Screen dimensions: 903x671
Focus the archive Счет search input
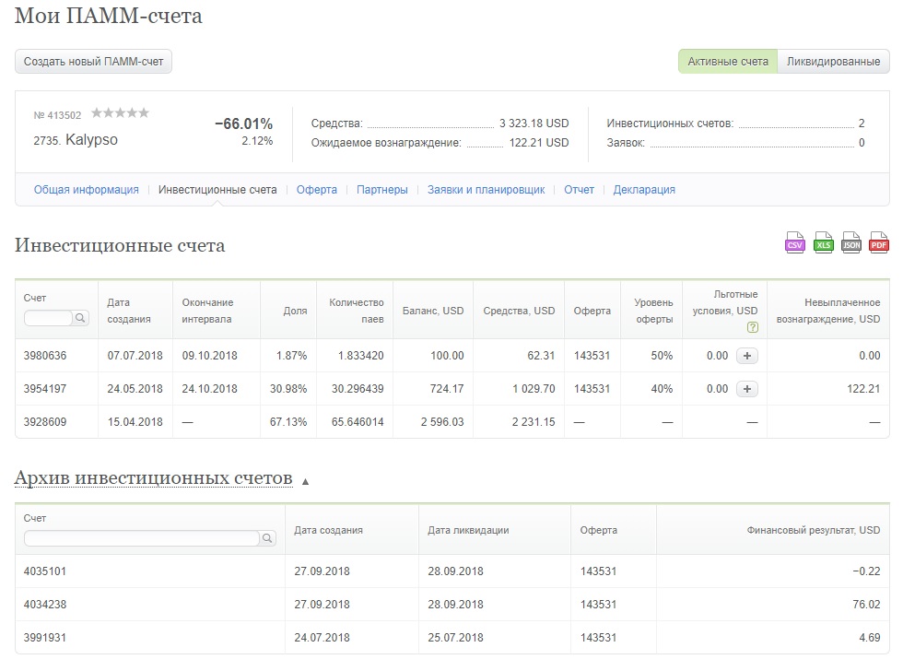(142, 538)
